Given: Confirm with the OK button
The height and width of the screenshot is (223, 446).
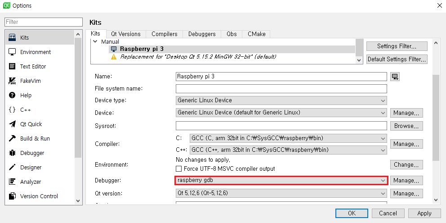Looking at the screenshot, I should [x=352, y=213].
